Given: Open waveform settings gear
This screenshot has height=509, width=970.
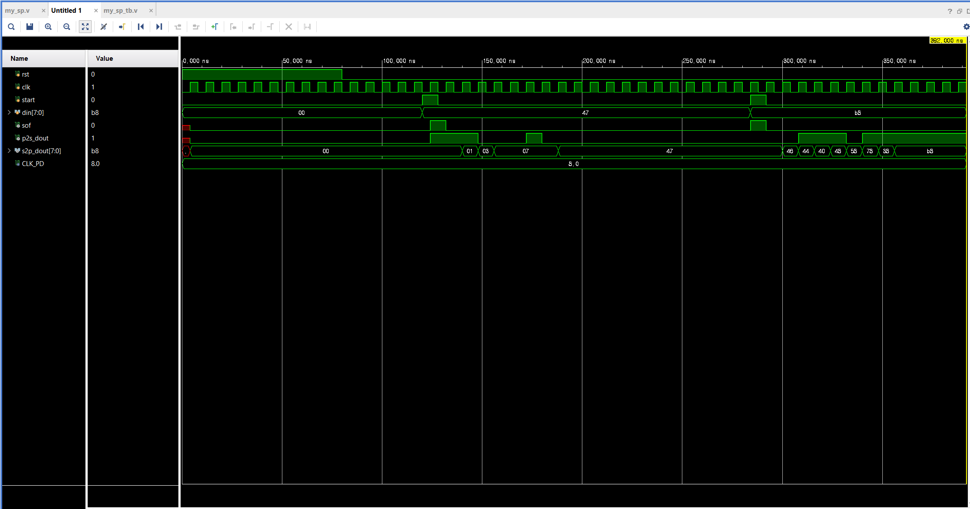Looking at the screenshot, I should tap(966, 27).
